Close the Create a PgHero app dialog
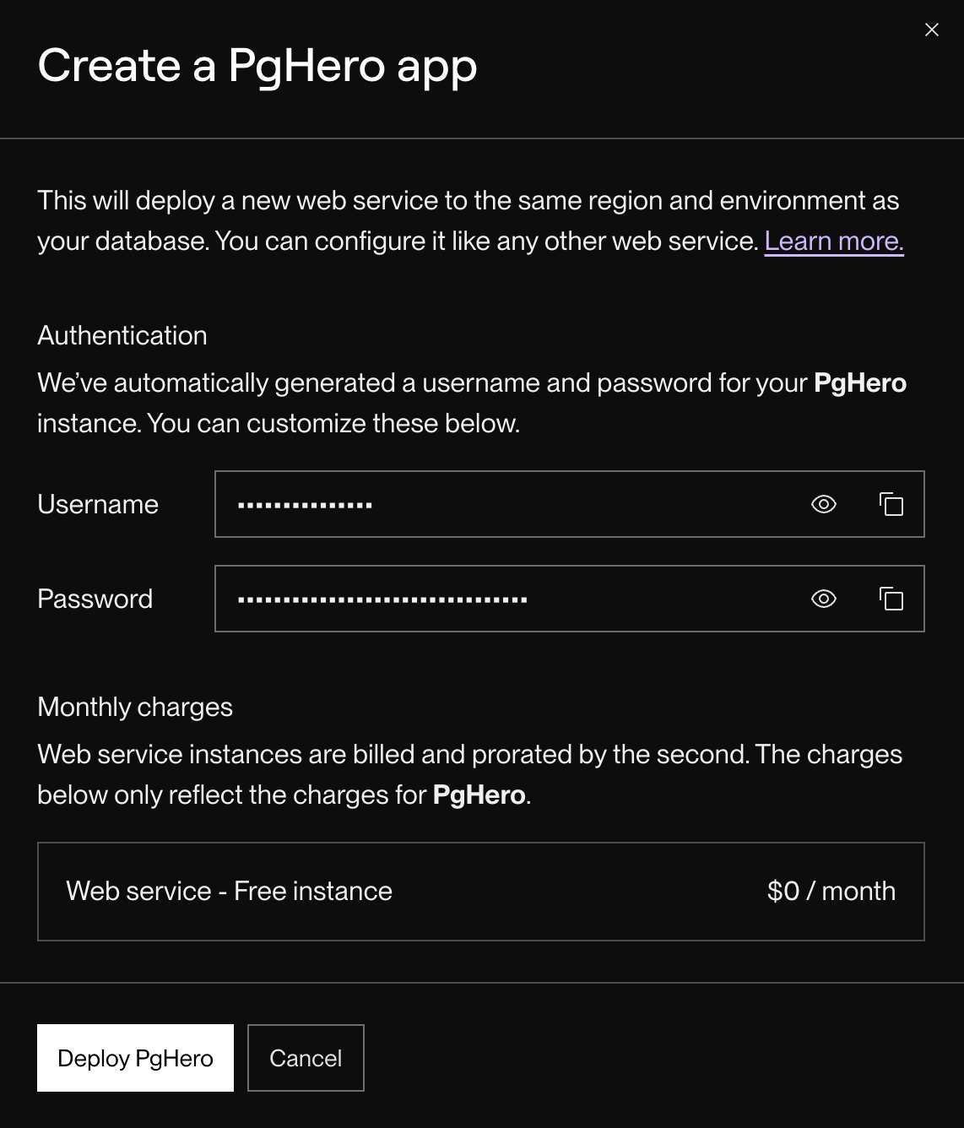The image size is (964, 1128). tap(932, 30)
